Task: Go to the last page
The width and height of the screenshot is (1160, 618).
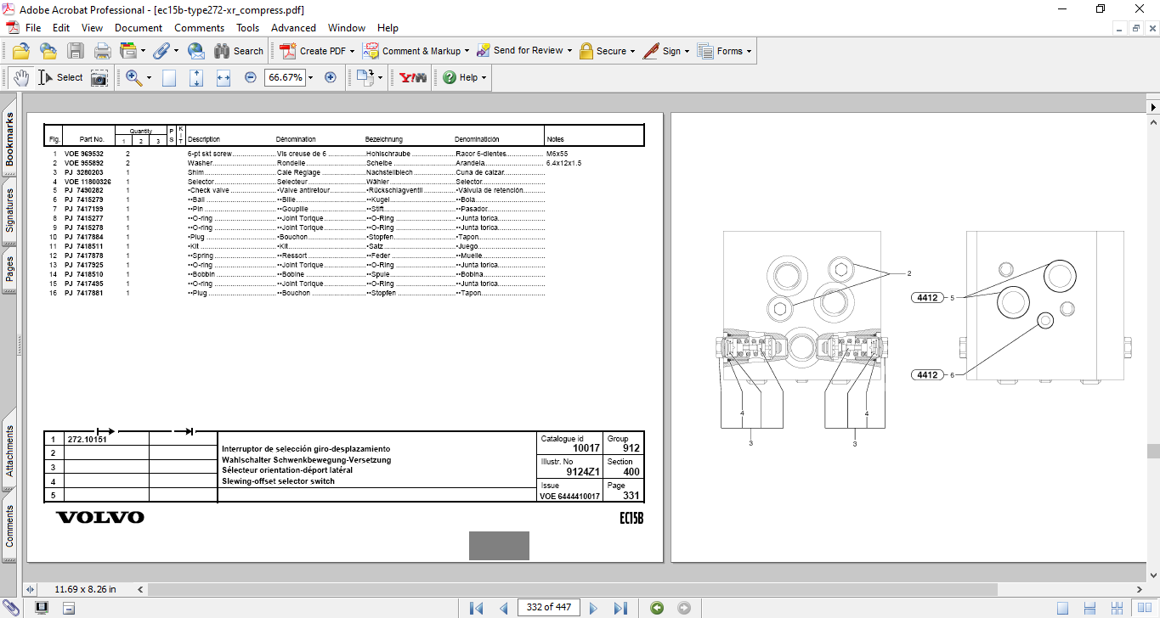Action: [x=620, y=608]
